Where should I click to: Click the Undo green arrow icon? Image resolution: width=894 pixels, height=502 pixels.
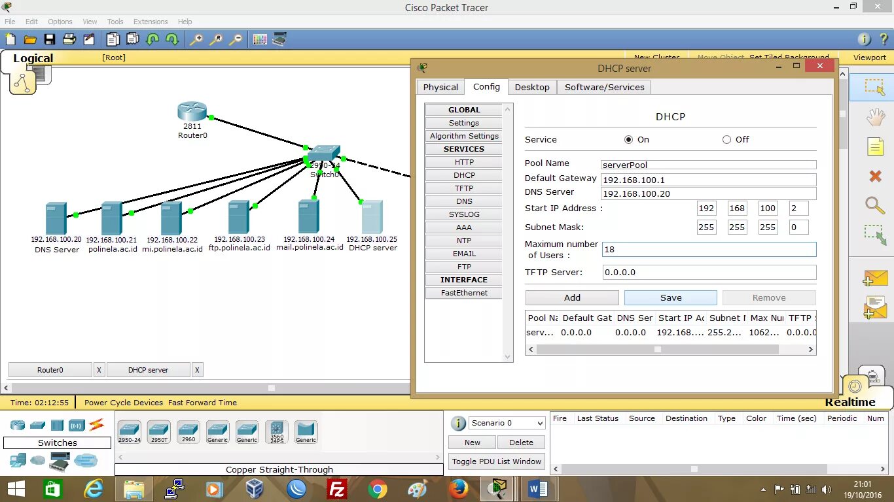click(x=152, y=39)
